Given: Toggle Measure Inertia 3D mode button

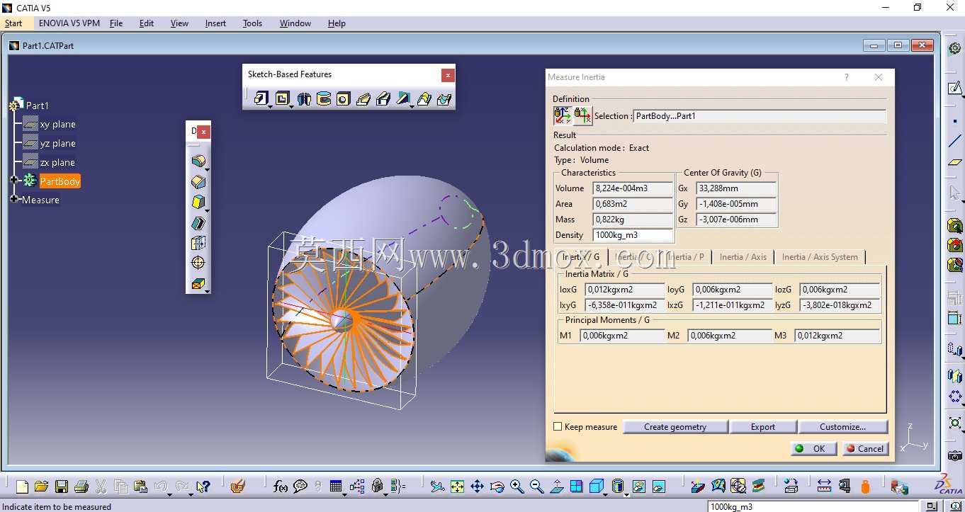Looking at the screenshot, I should [x=563, y=115].
